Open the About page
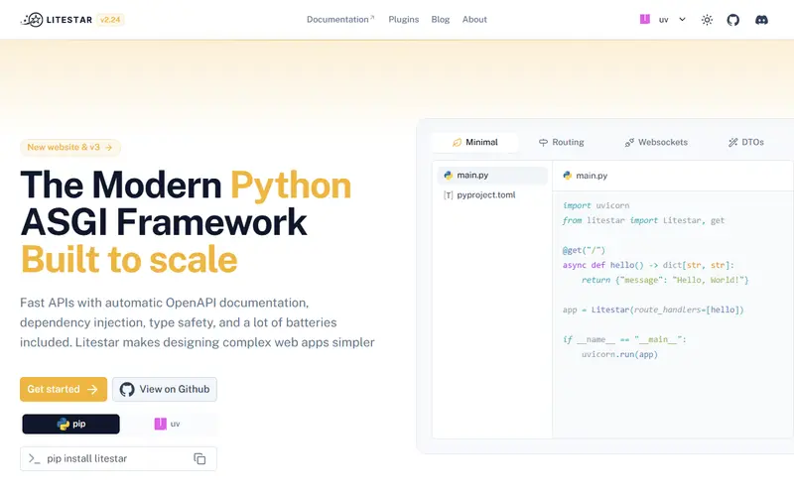The image size is (794, 496). click(474, 19)
